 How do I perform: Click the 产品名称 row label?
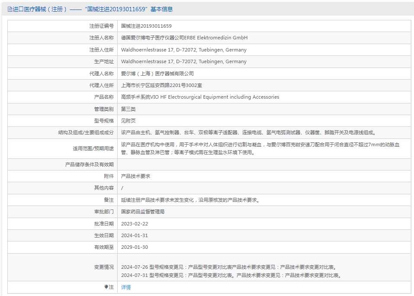104,97
